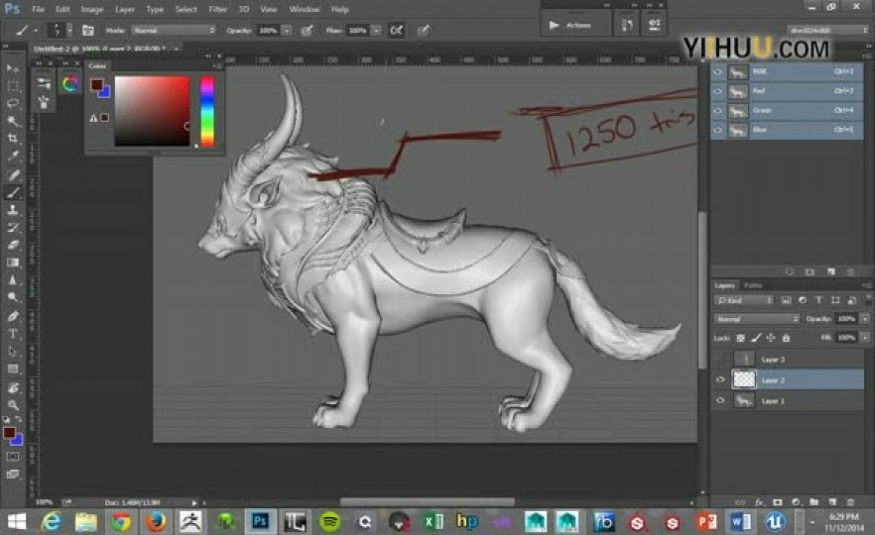The image size is (875, 535).
Task: Hide Layer 1 visibility eye
Action: (720, 400)
